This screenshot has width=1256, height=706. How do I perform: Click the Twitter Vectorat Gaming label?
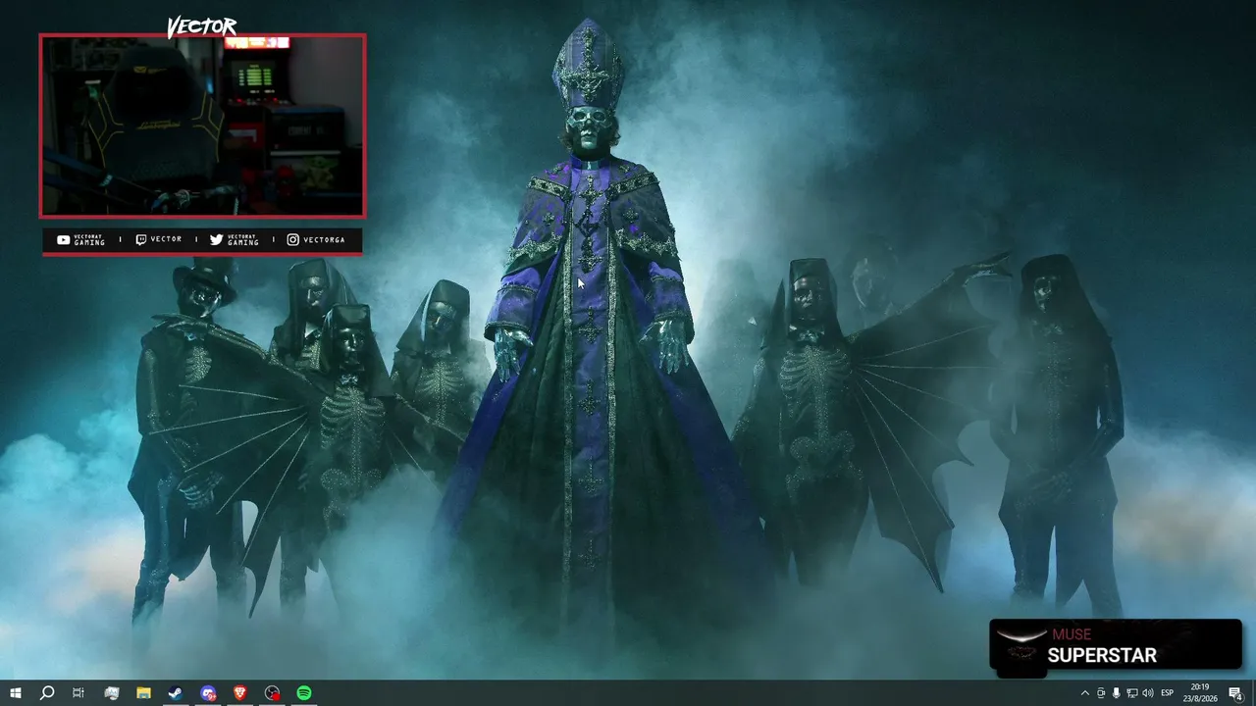coord(235,240)
